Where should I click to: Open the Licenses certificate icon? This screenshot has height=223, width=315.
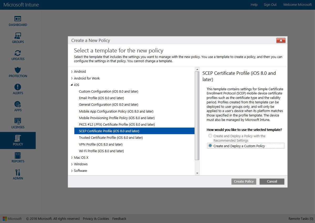[x=18, y=121]
